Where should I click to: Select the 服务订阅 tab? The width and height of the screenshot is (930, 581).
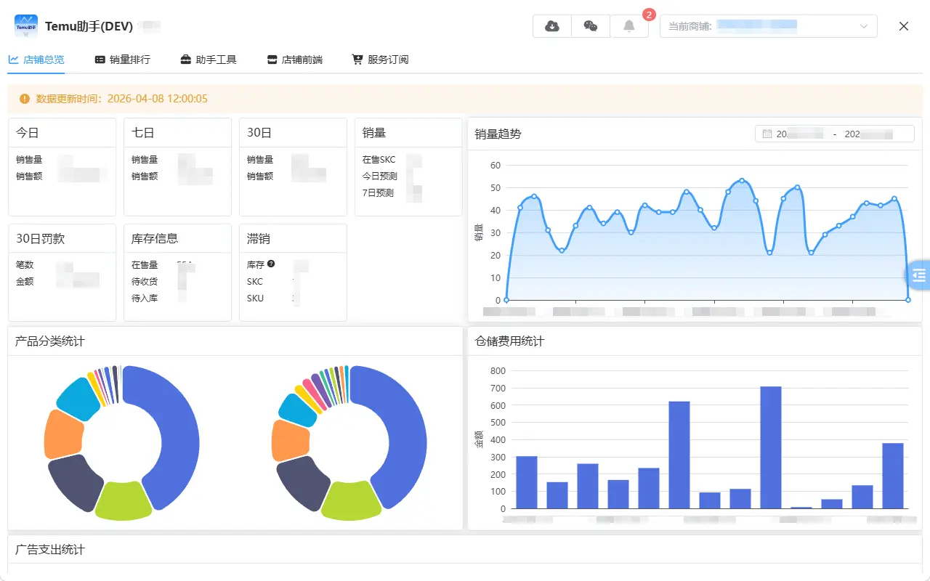pyautogui.click(x=380, y=60)
